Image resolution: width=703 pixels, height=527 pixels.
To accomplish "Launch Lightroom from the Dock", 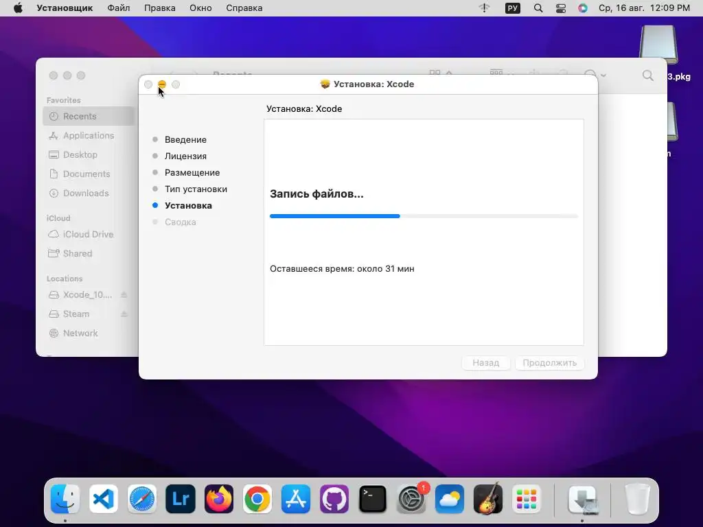I will pyautogui.click(x=181, y=499).
